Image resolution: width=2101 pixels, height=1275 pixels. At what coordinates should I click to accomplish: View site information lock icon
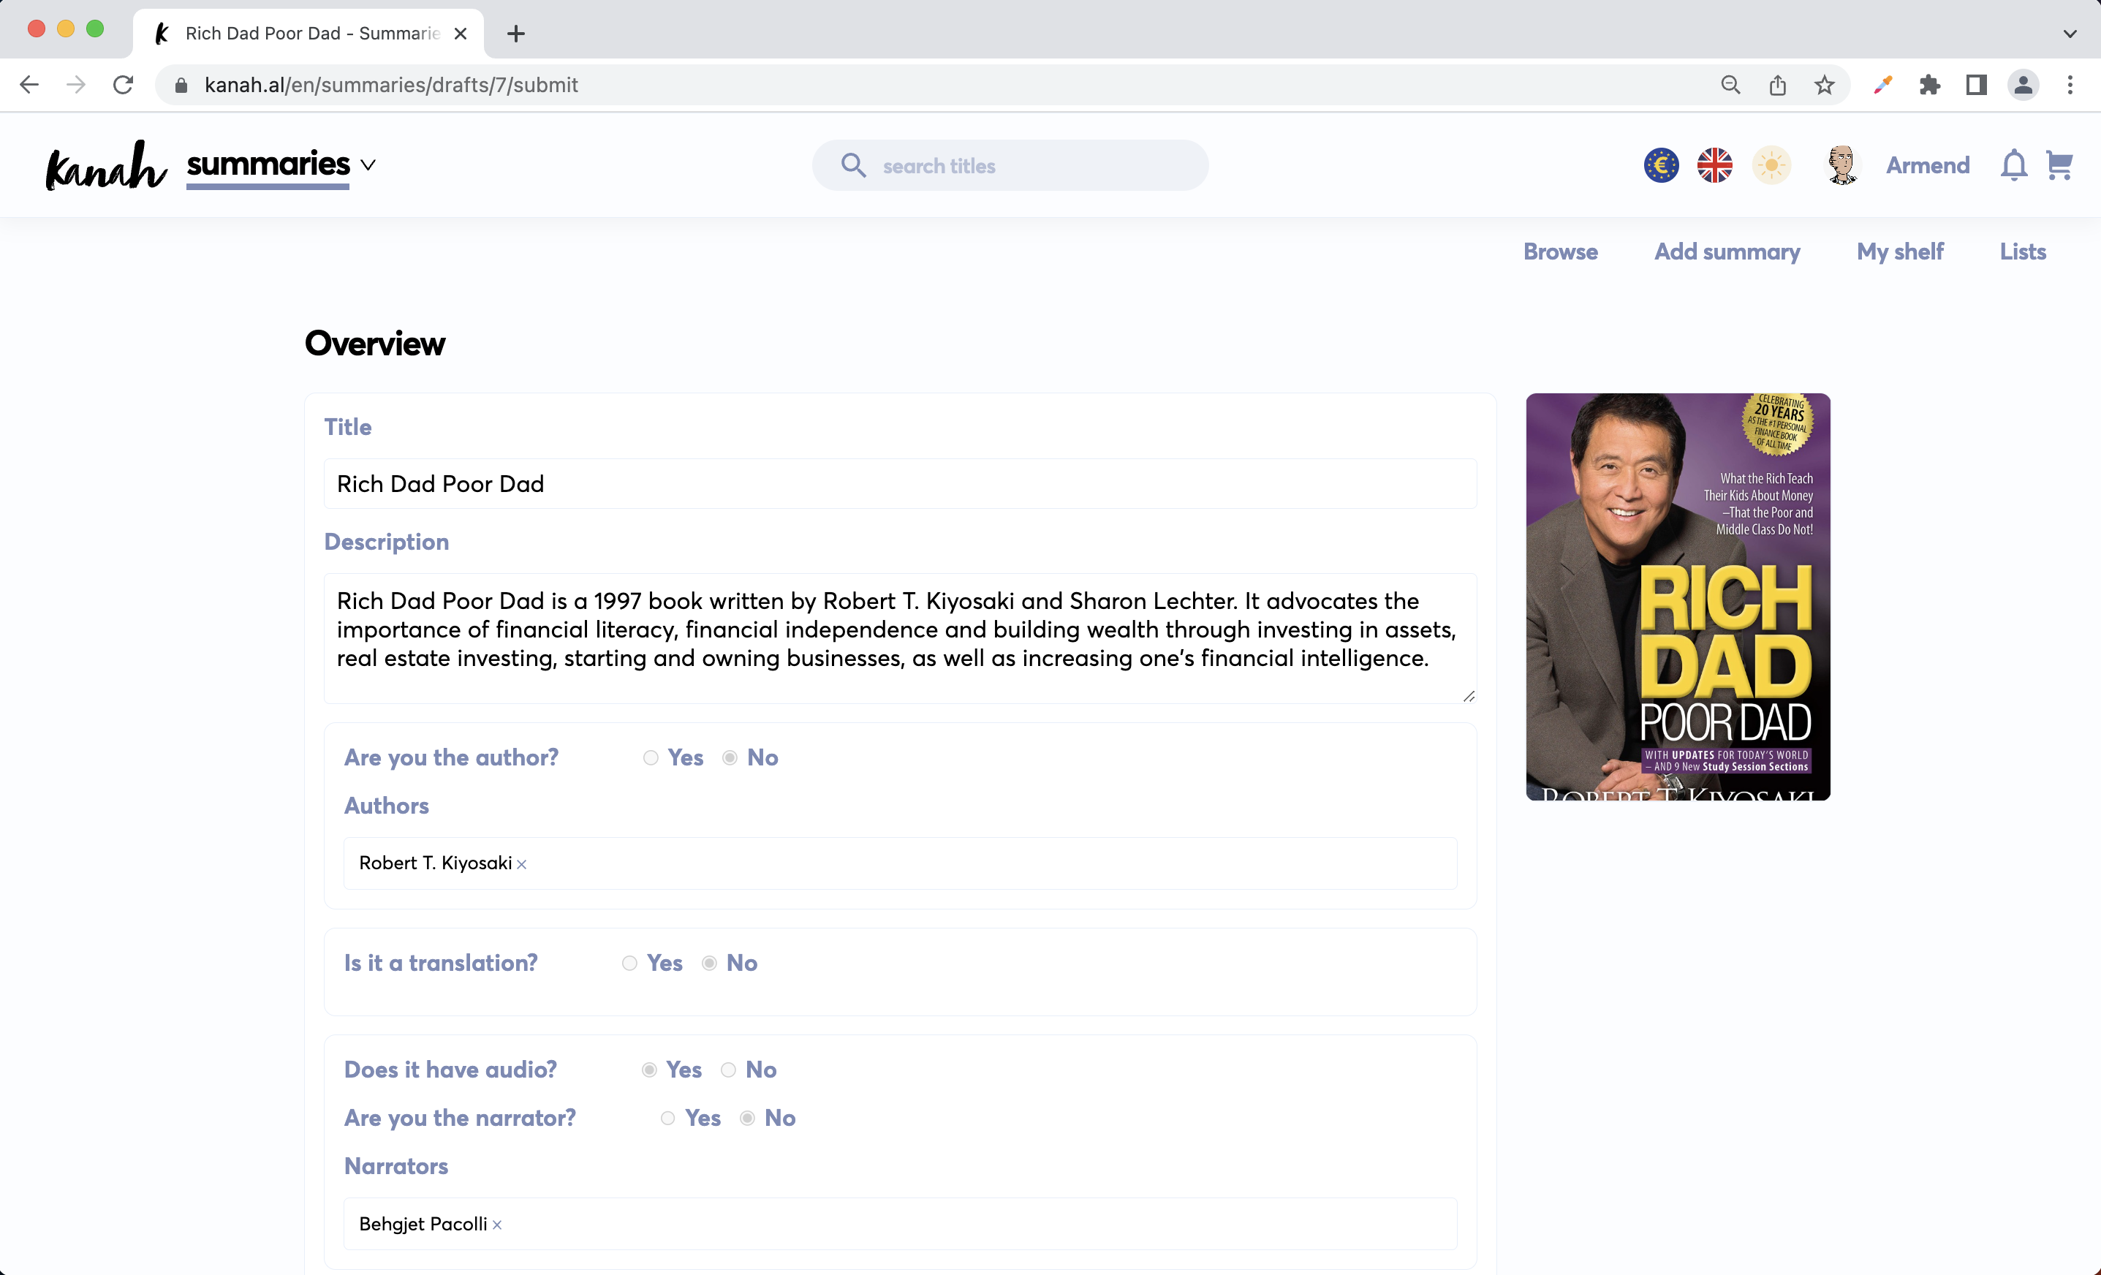(x=181, y=84)
